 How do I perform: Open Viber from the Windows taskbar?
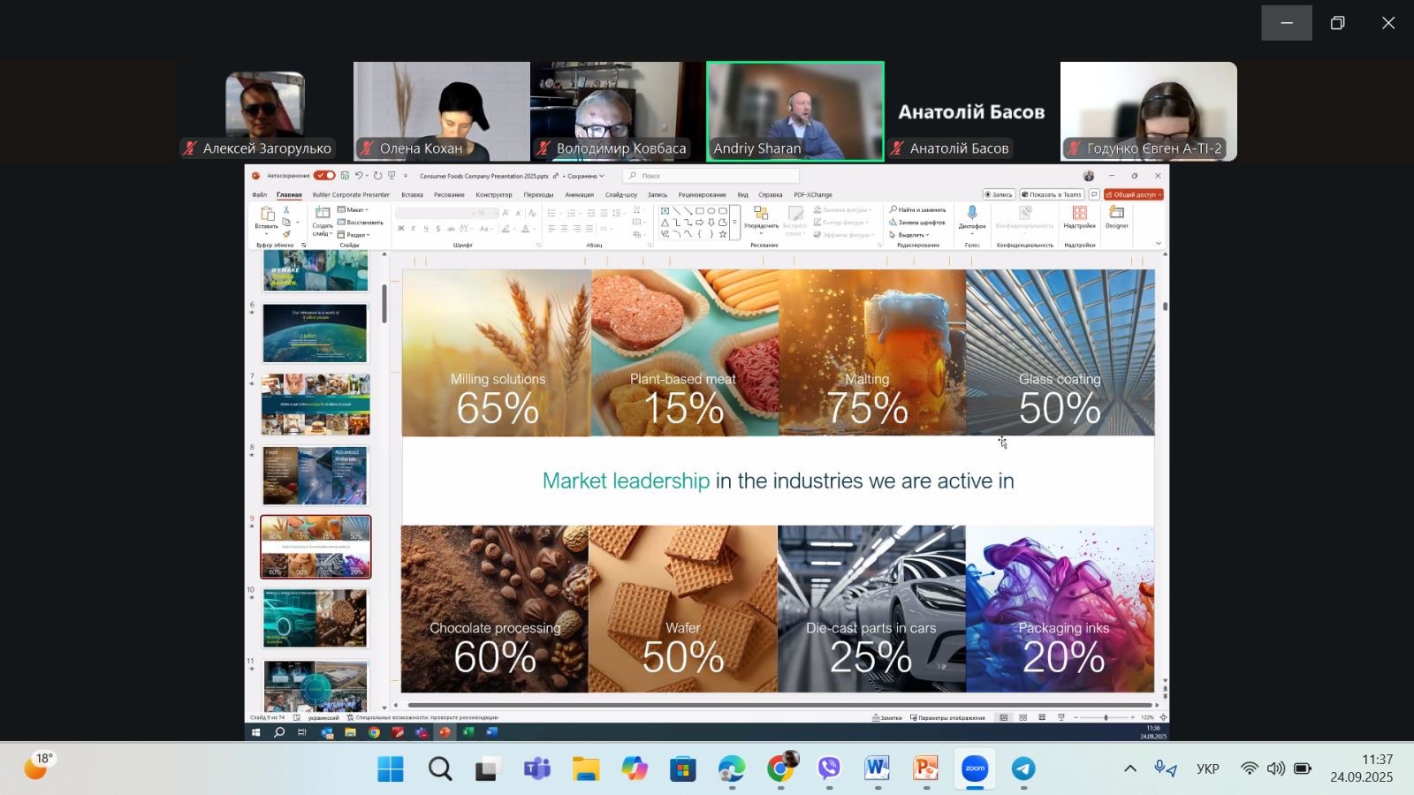click(x=829, y=768)
